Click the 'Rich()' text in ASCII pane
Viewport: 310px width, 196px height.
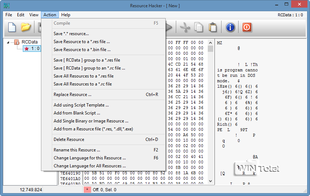(x=224, y=125)
